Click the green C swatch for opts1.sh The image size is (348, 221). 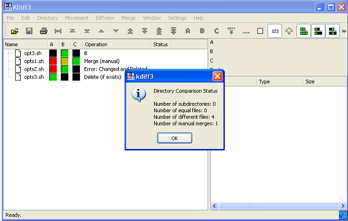click(x=76, y=61)
